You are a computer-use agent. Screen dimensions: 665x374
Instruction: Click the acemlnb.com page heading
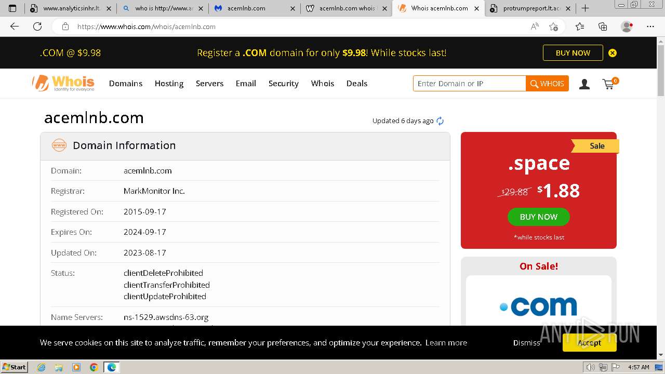click(x=94, y=118)
